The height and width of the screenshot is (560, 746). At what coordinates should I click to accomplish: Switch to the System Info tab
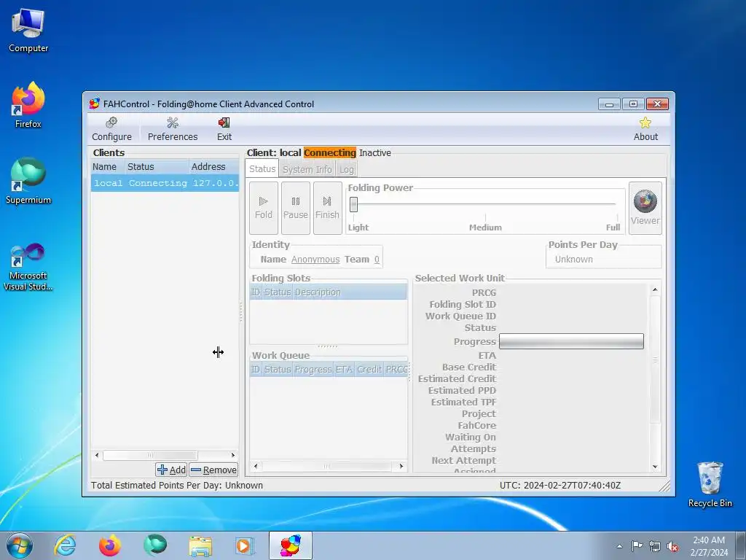tap(307, 169)
